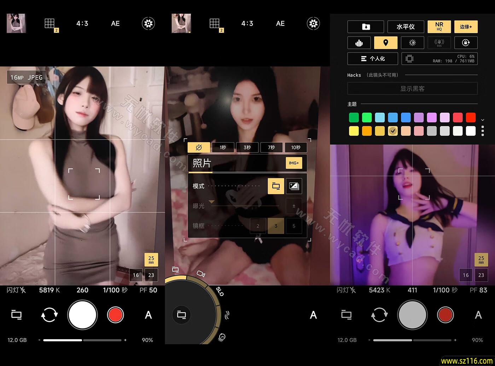Tap the camera flip icon above the shutter

click(x=49, y=315)
